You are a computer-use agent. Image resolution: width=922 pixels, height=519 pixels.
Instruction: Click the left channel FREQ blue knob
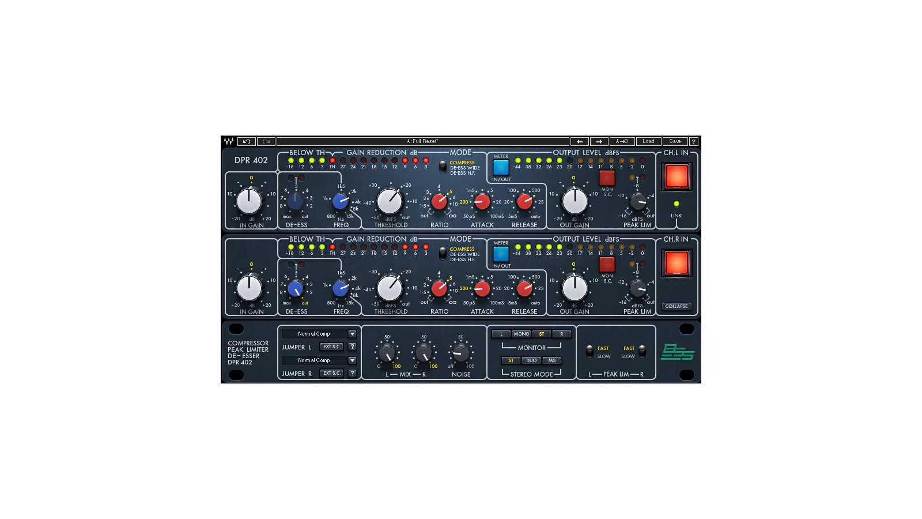341,202
